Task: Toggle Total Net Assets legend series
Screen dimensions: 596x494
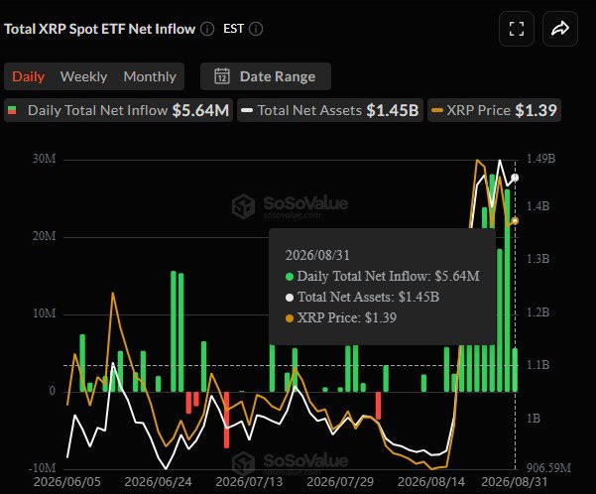Action: (x=330, y=110)
